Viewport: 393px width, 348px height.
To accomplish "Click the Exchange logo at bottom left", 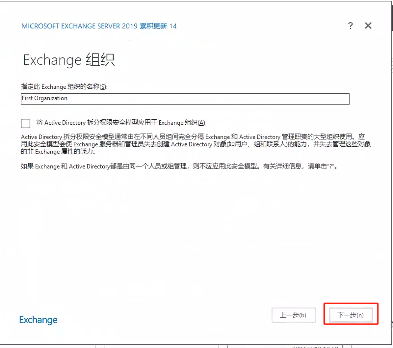I will click(x=38, y=320).
